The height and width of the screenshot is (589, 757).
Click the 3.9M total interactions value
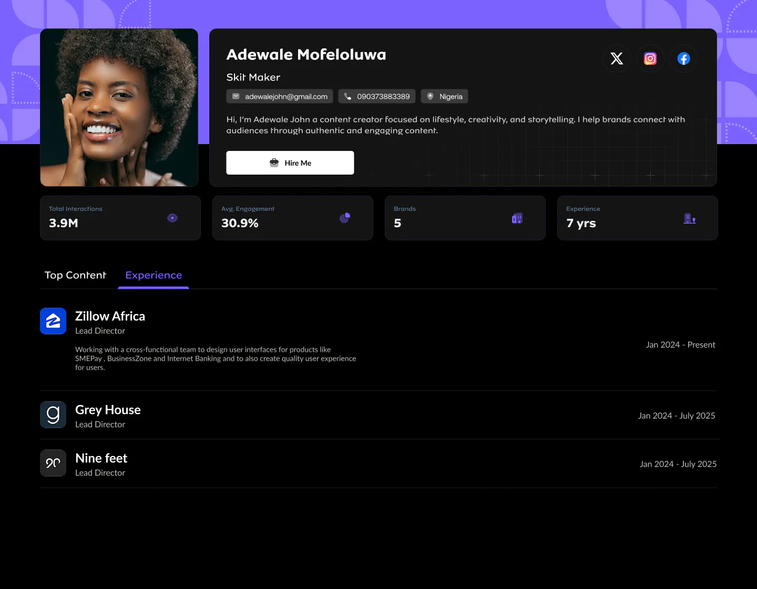coord(64,223)
